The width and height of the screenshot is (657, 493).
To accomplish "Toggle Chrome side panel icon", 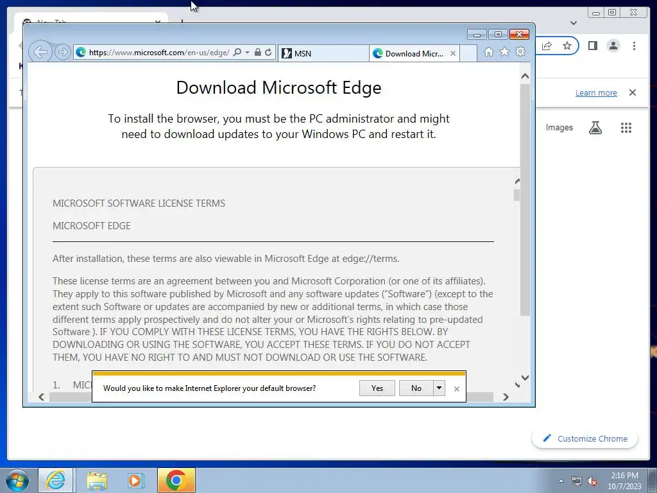I will click(x=592, y=46).
